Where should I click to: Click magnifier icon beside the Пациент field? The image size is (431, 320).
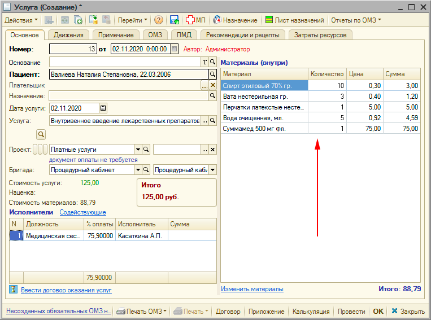pyautogui.click(x=213, y=74)
